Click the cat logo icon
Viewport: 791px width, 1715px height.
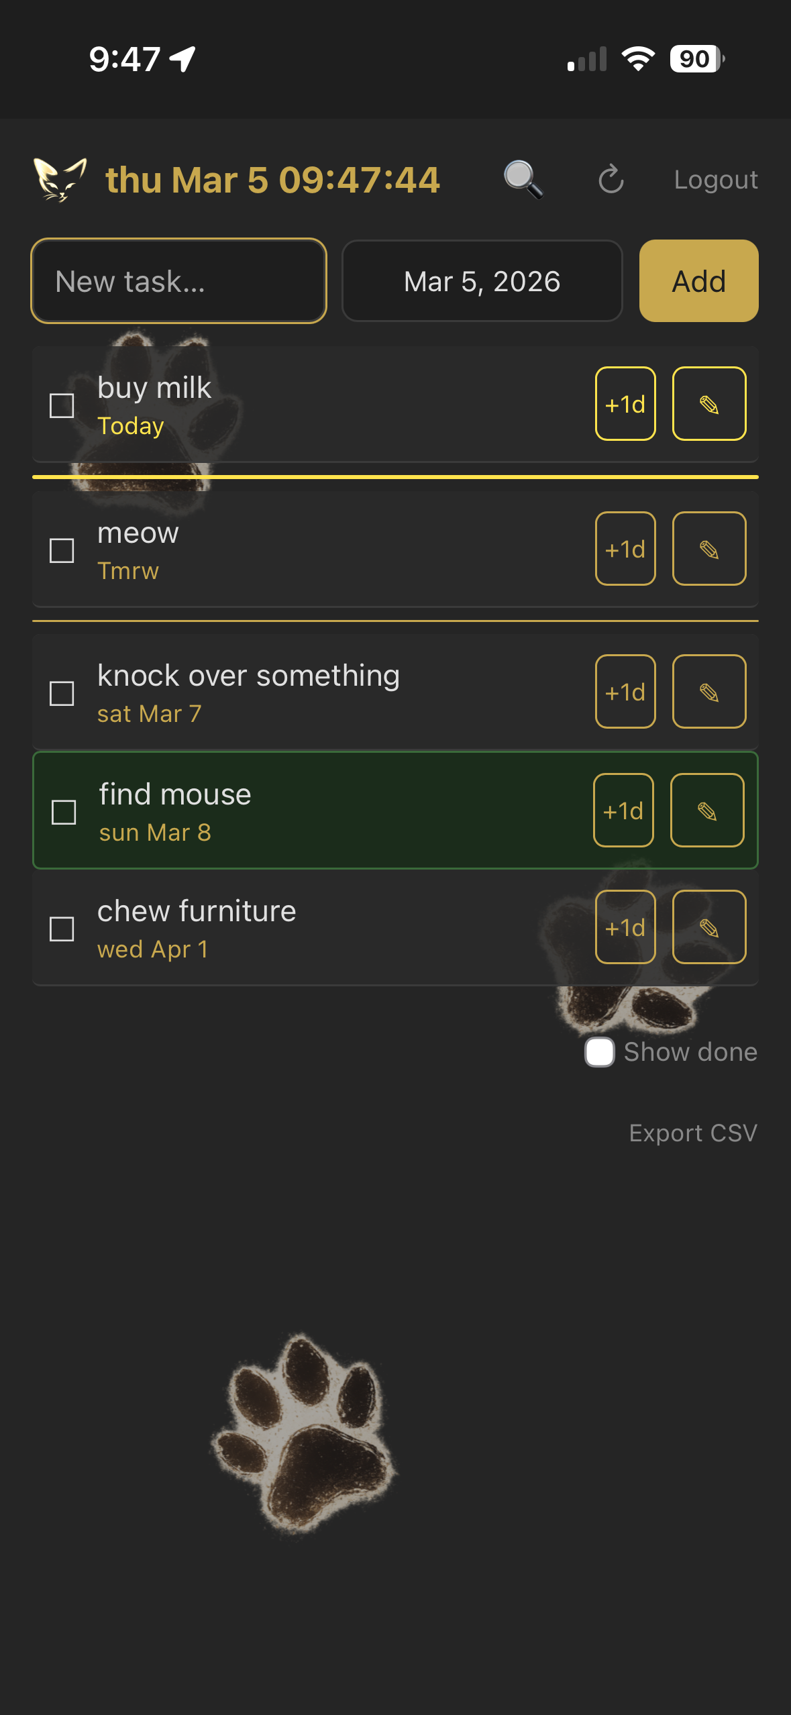tap(60, 179)
